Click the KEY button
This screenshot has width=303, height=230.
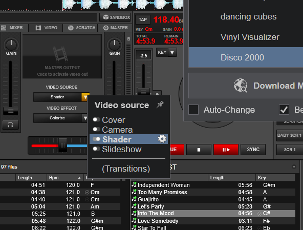162,52
